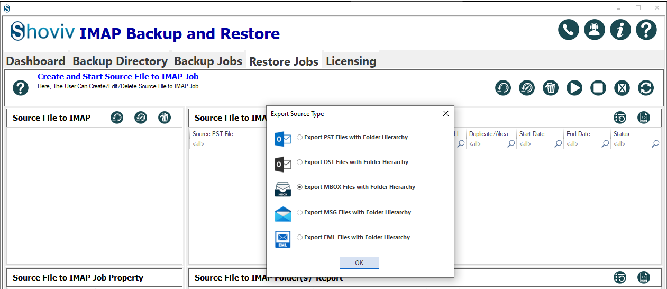Click the search icon in Start Date filter

click(558, 144)
